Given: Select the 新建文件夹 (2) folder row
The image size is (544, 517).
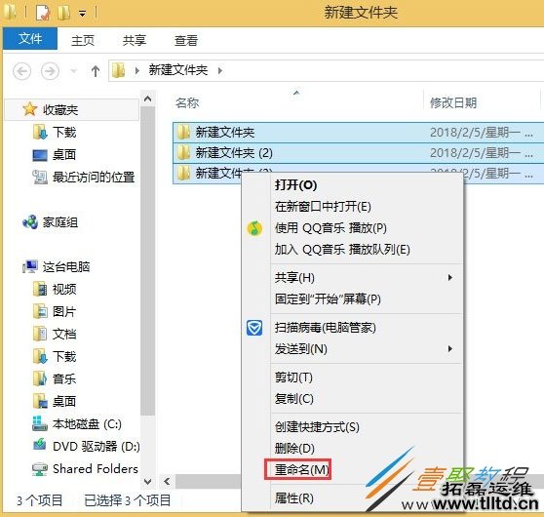Looking at the screenshot, I should 358,153.
